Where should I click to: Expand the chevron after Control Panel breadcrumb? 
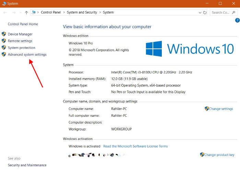(x=64, y=12)
